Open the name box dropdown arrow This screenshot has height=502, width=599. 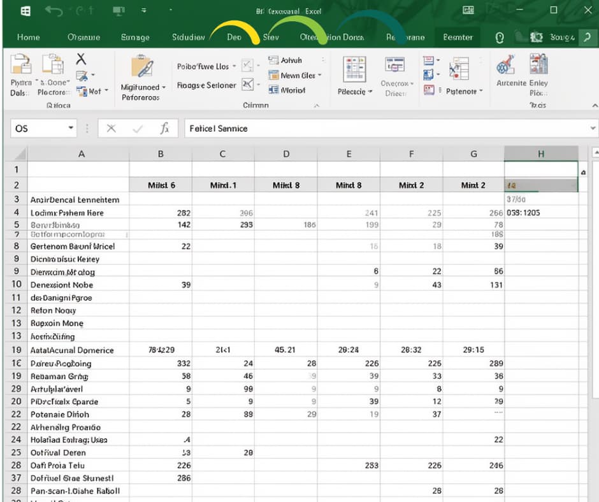tap(71, 128)
